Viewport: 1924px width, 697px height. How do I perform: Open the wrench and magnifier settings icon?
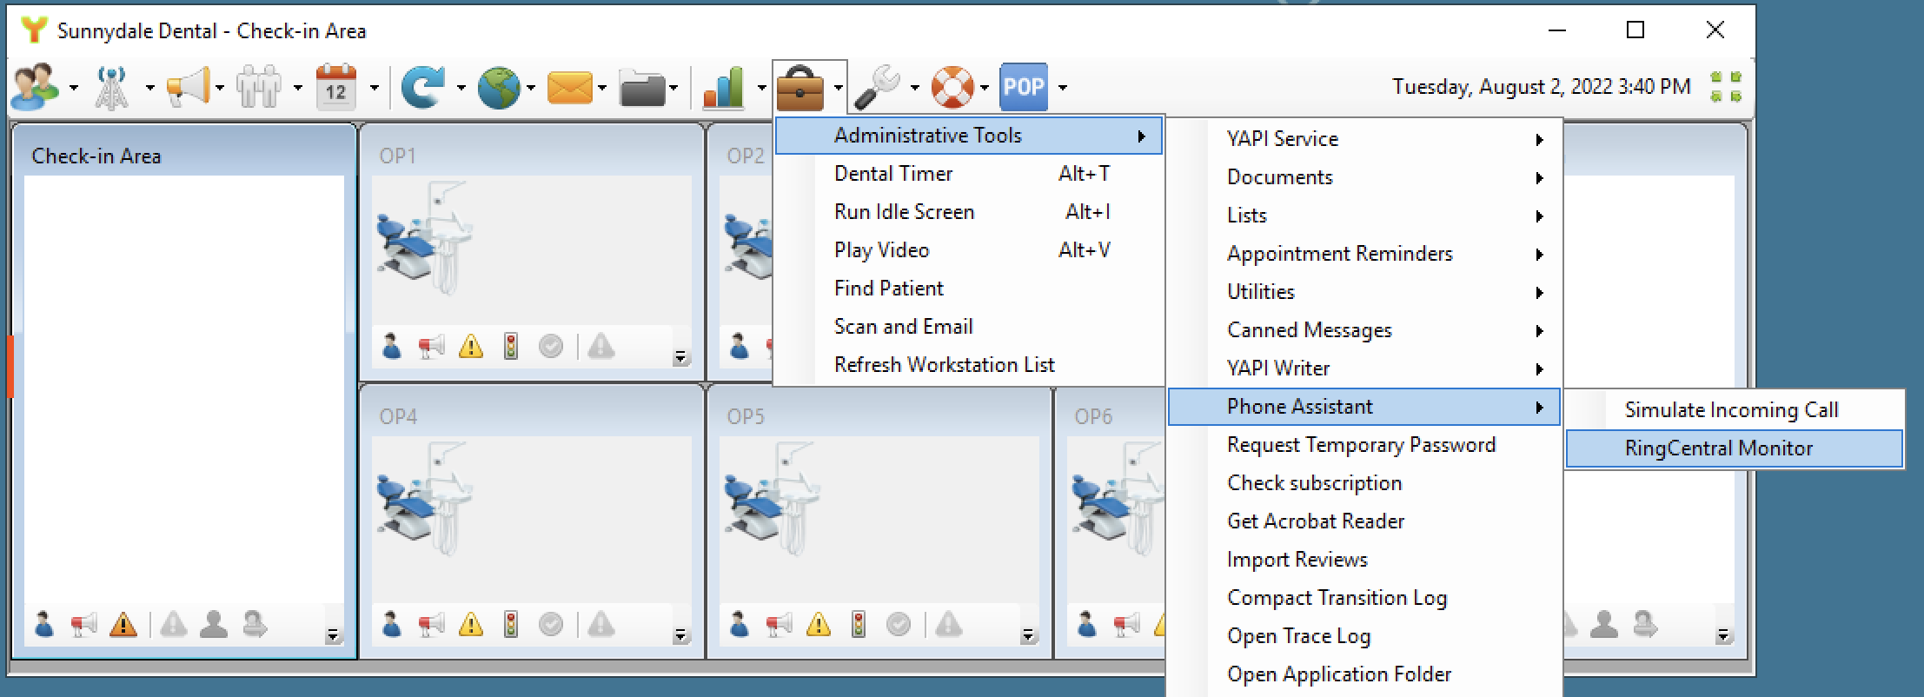click(x=877, y=87)
